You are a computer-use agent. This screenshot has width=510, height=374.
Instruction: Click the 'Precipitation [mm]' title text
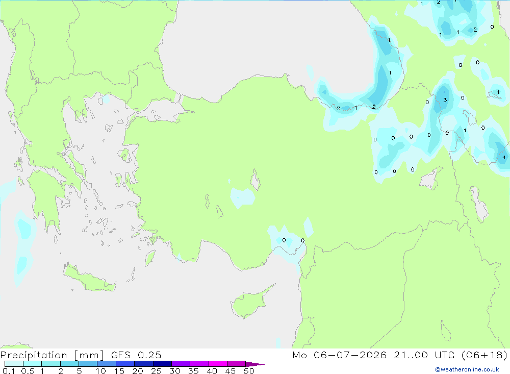coord(52,355)
